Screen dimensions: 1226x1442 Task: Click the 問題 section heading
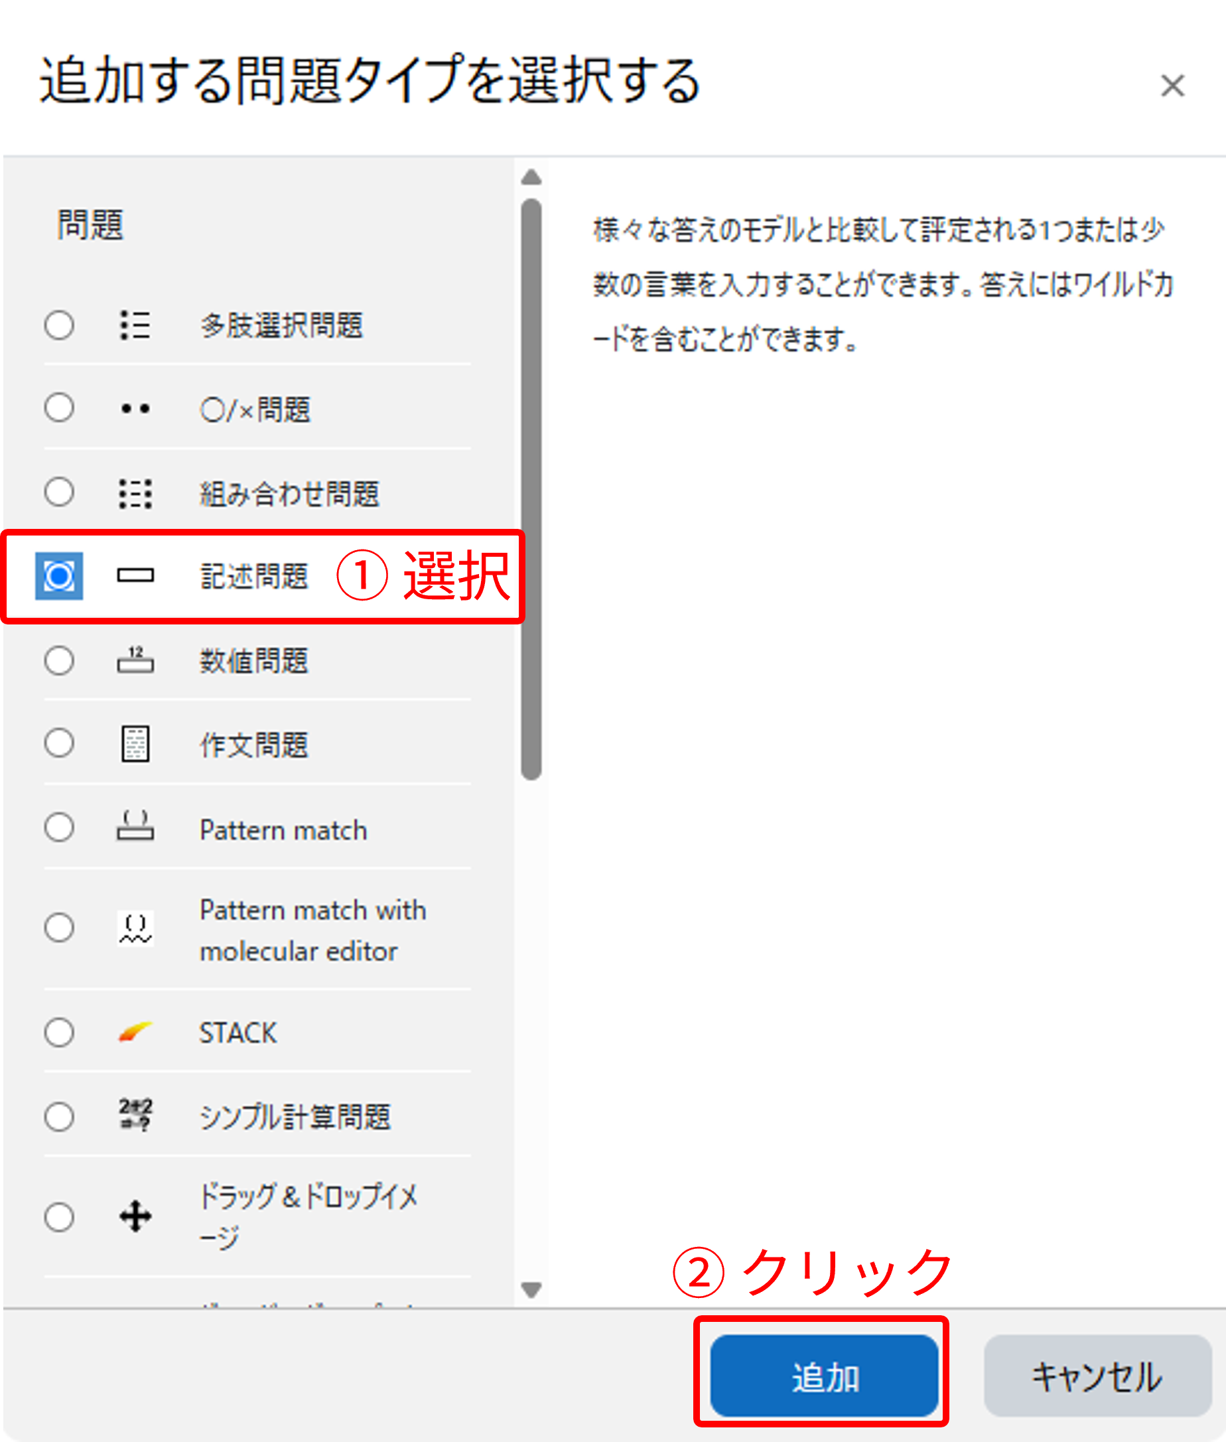tap(90, 225)
